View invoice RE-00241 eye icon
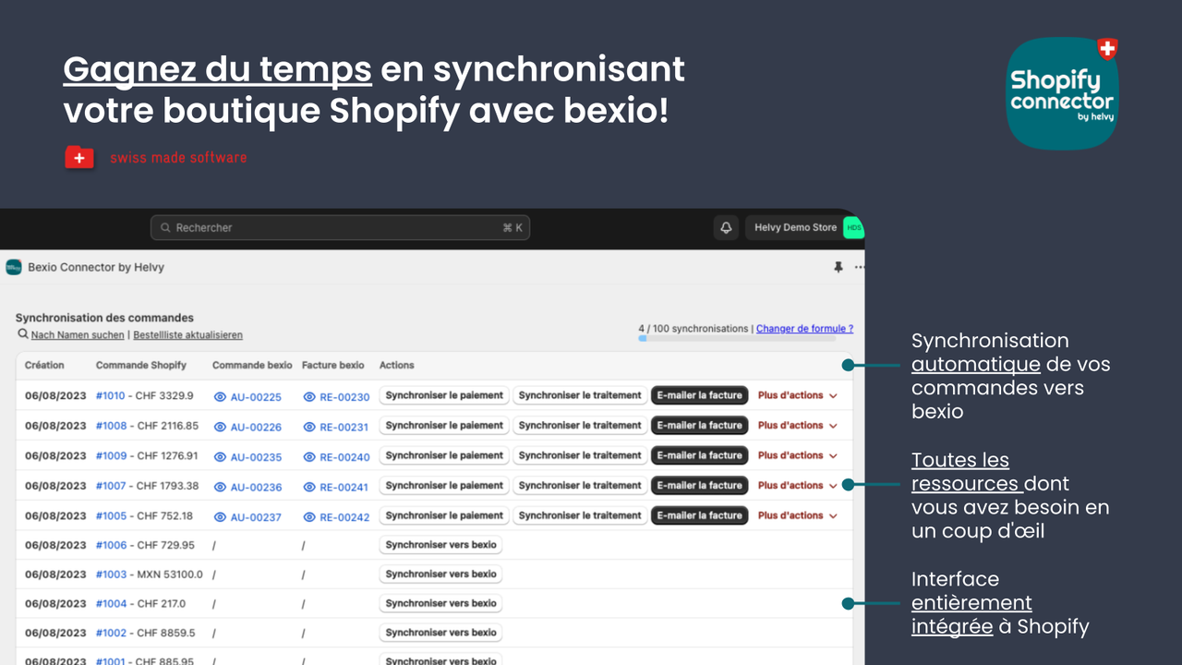The image size is (1182, 665). click(309, 487)
